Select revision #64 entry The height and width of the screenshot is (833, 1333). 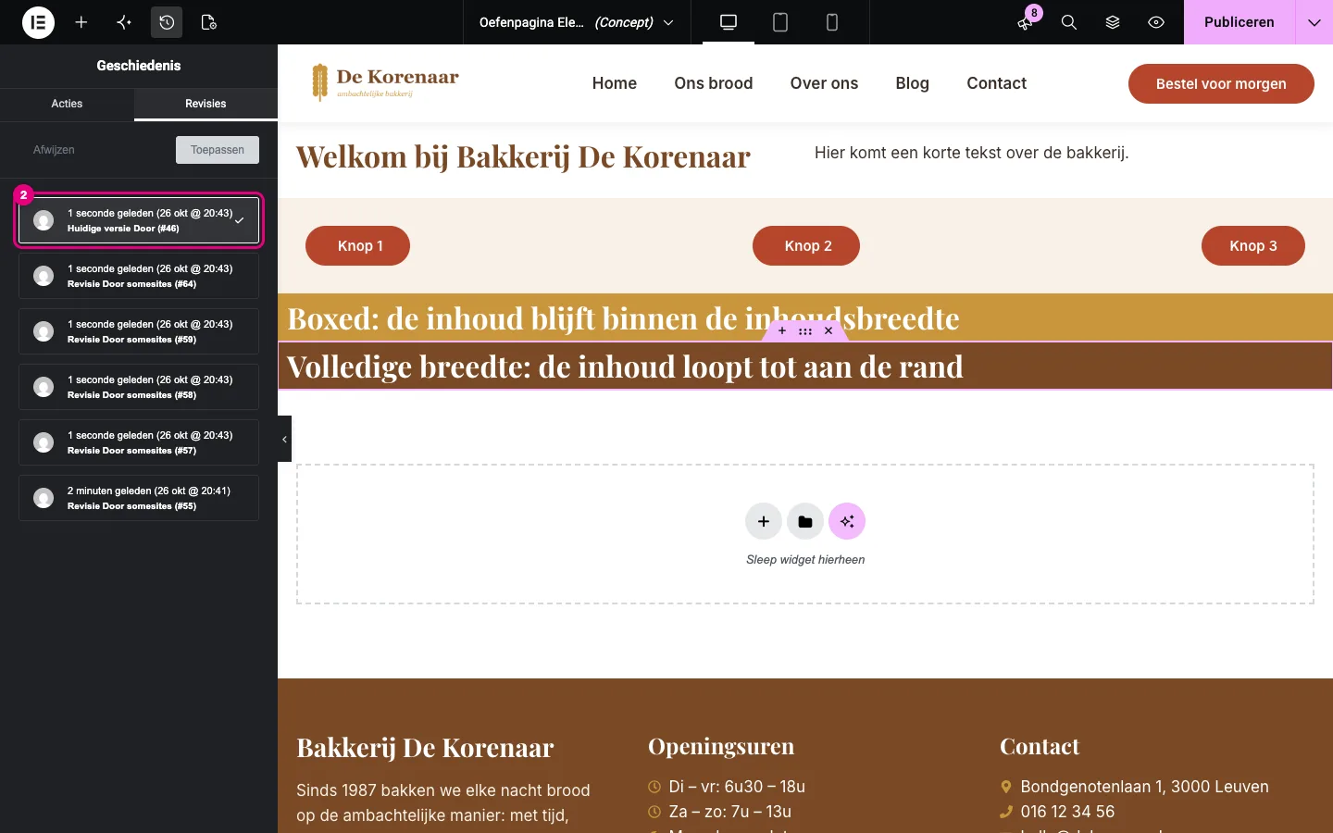tap(139, 276)
